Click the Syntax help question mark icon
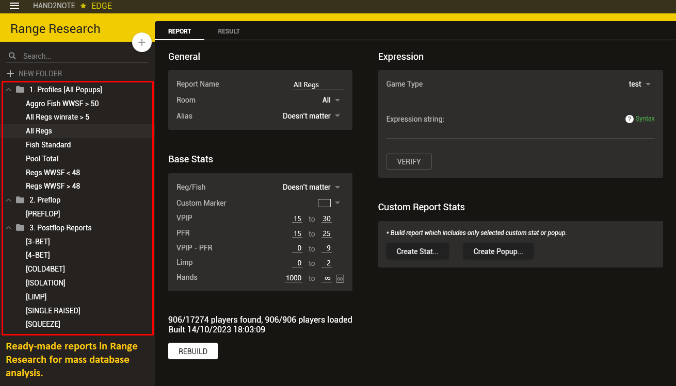This screenshot has width=676, height=386. [x=629, y=119]
